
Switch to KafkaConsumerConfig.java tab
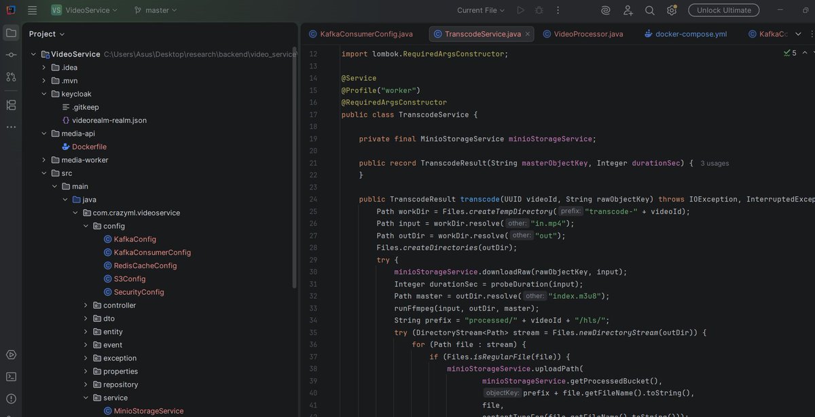(x=361, y=34)
